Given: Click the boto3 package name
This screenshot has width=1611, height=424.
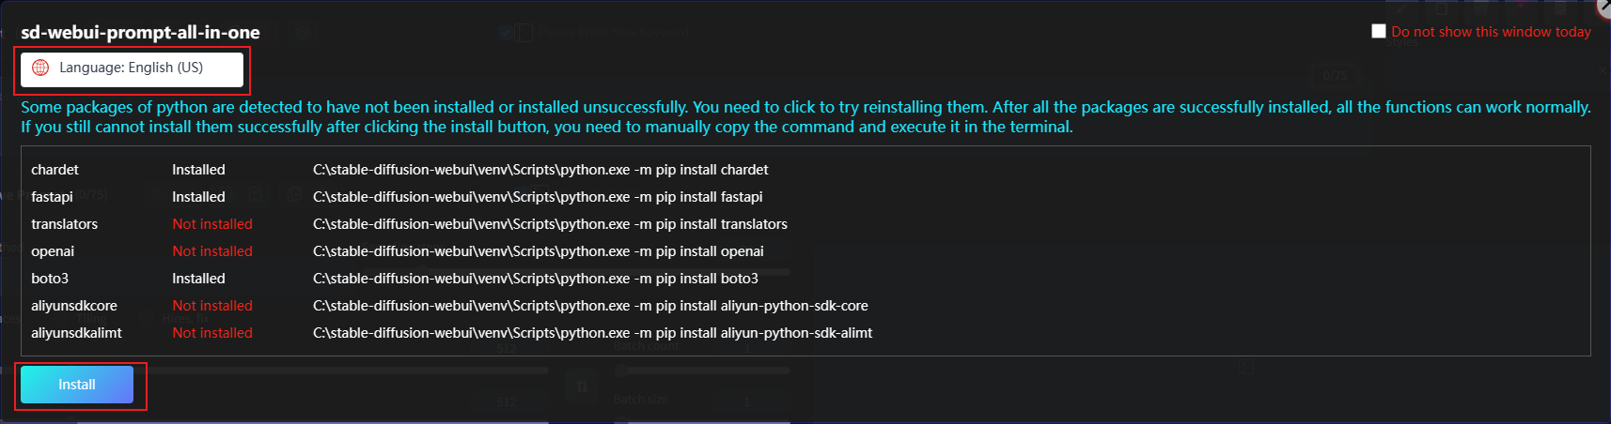Looking at the screenshot, I should 50,279.
